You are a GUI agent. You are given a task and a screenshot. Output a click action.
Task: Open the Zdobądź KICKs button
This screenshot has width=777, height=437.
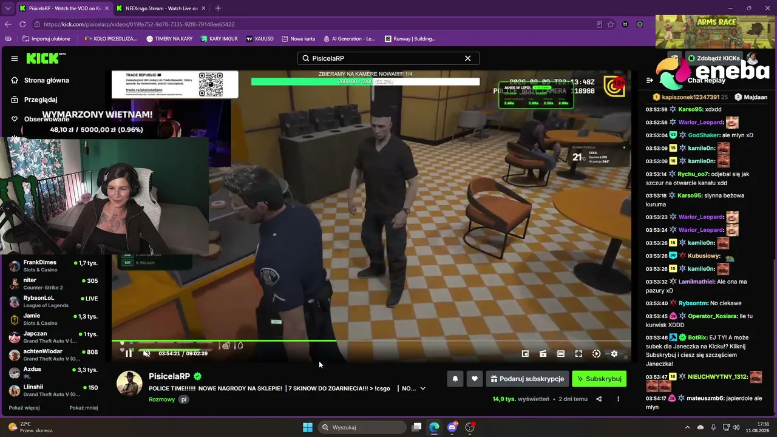(714, 58)
